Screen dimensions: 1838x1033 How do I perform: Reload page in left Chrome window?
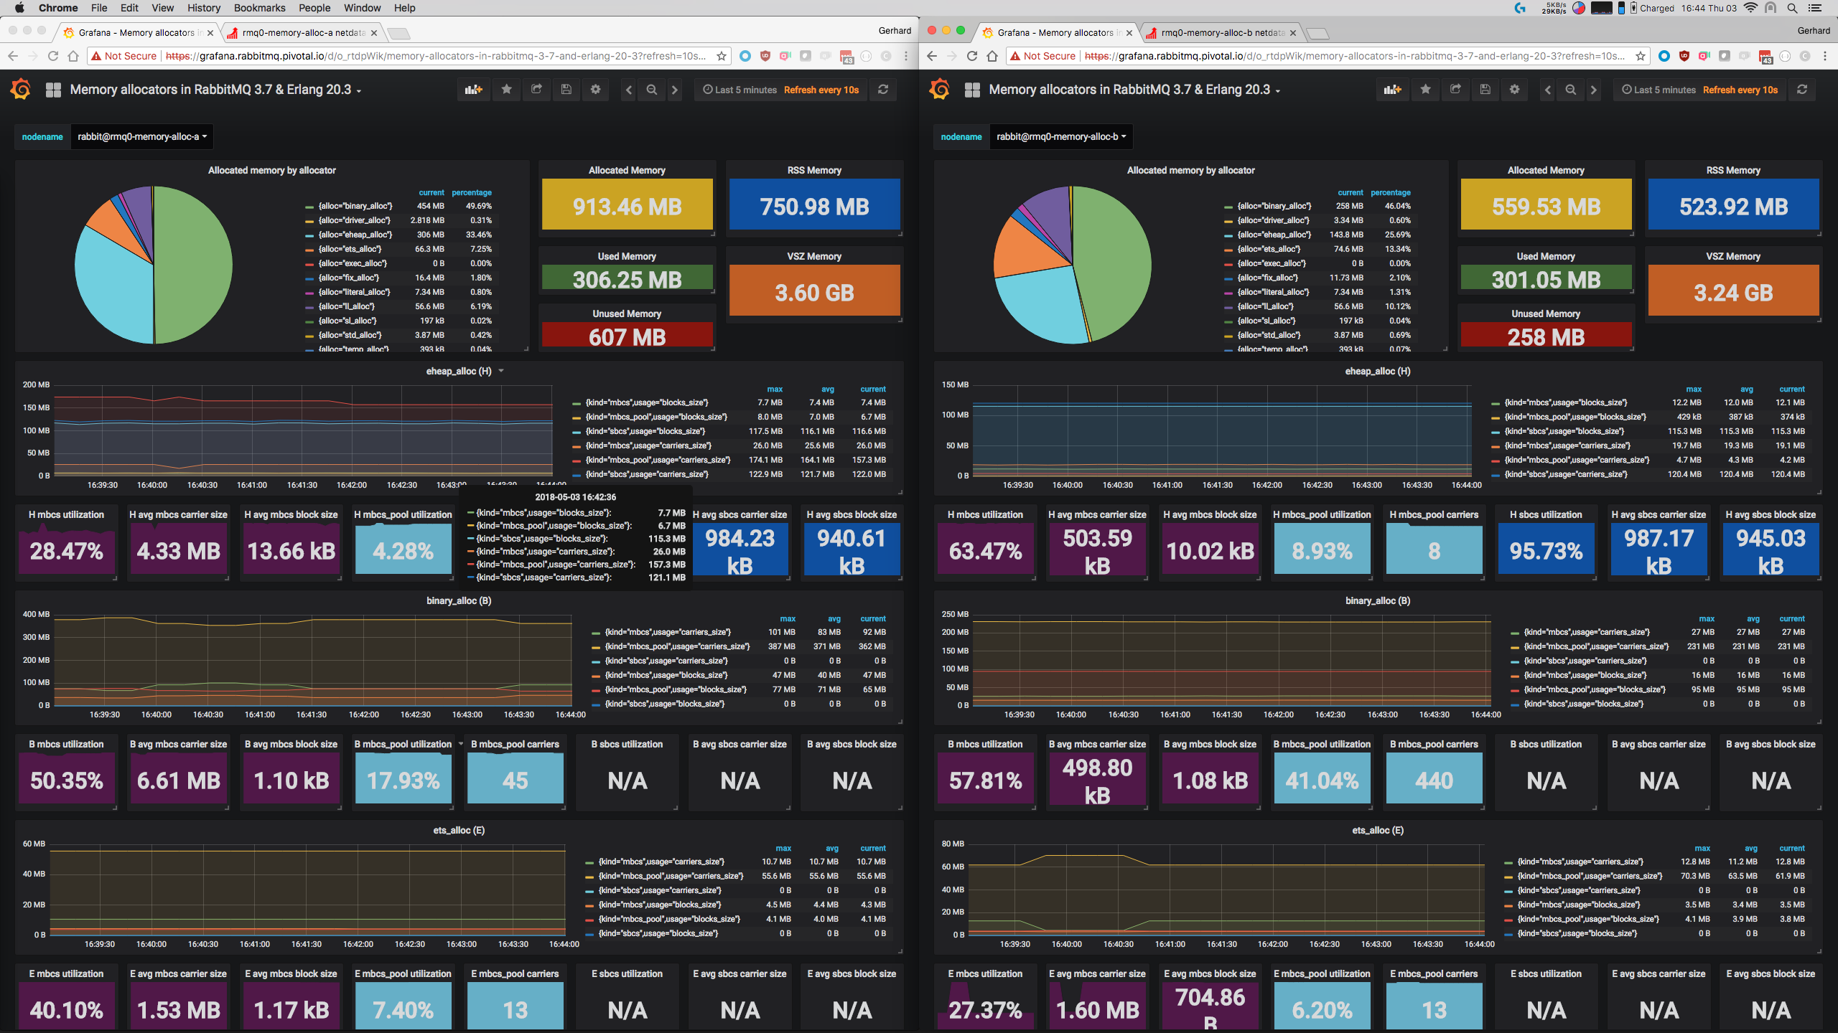pos(52,56)
